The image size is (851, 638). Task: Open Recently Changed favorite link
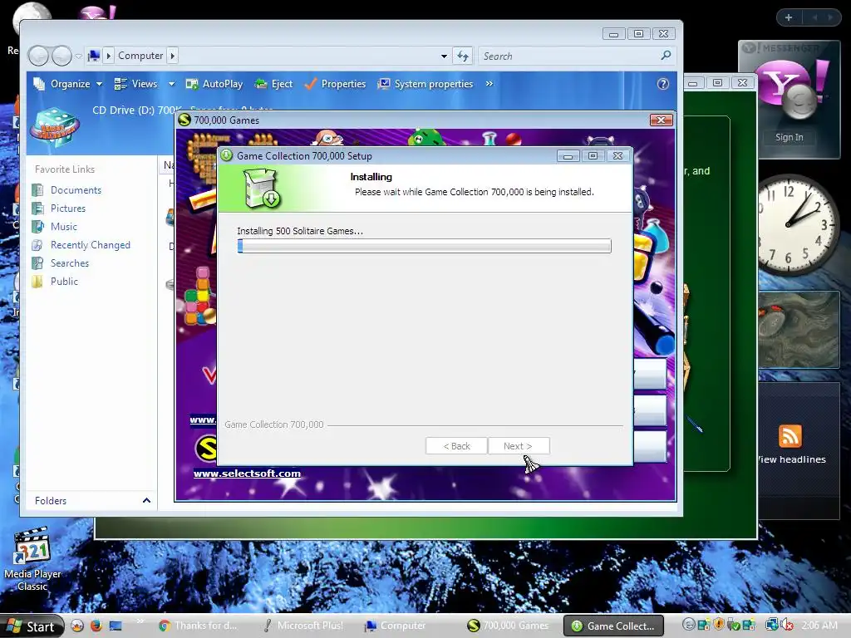coord(91,245)
